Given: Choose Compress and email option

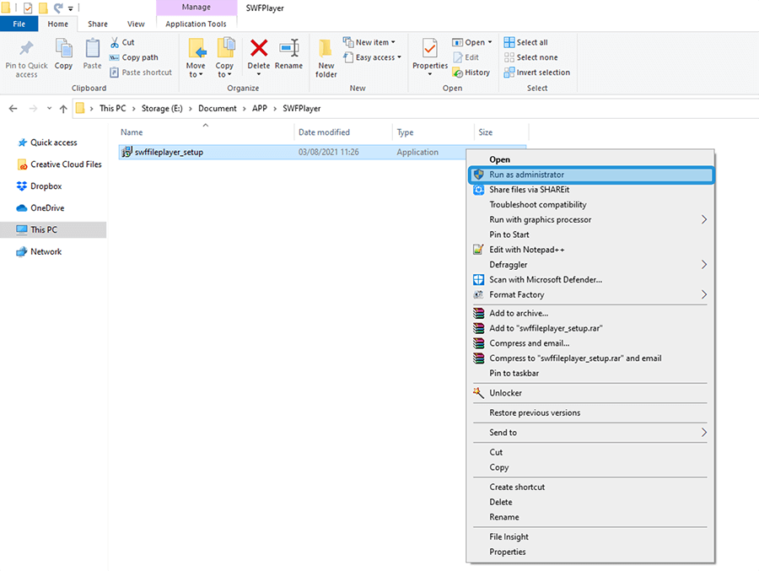Looking at the screenshot, I should coord(590,343).
